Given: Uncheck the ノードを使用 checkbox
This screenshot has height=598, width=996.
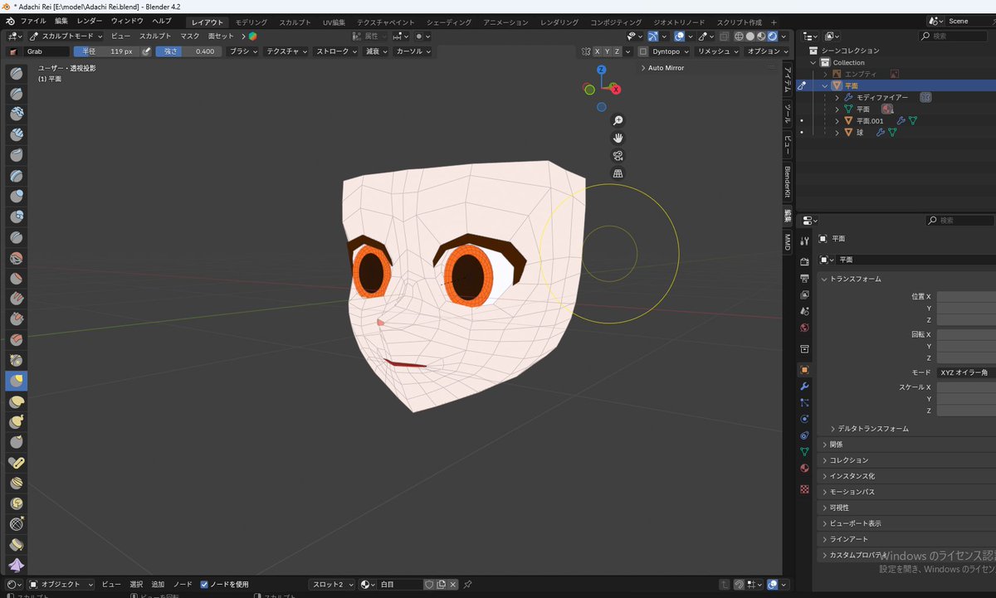Looking at the screenshot, I should pyautogui.click(x=204, y=584).
